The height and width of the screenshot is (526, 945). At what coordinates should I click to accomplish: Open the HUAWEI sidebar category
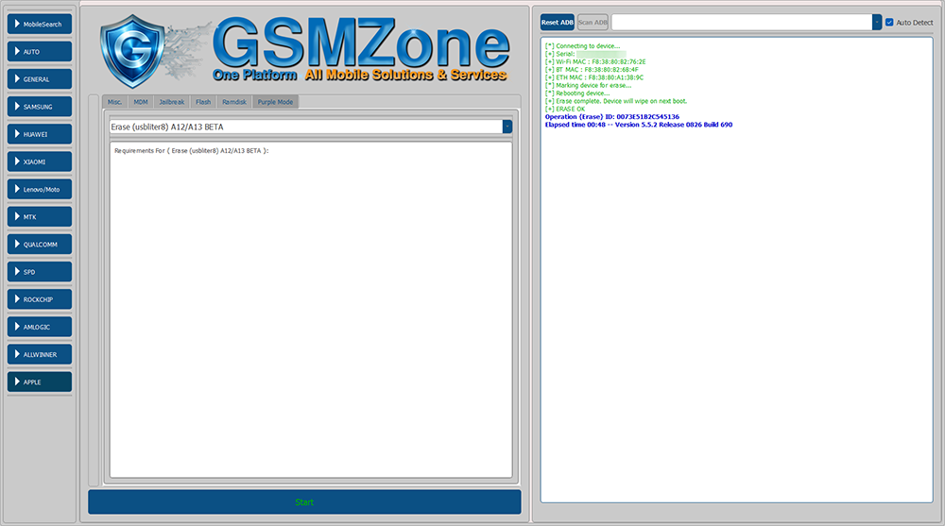tap(40, 134)
